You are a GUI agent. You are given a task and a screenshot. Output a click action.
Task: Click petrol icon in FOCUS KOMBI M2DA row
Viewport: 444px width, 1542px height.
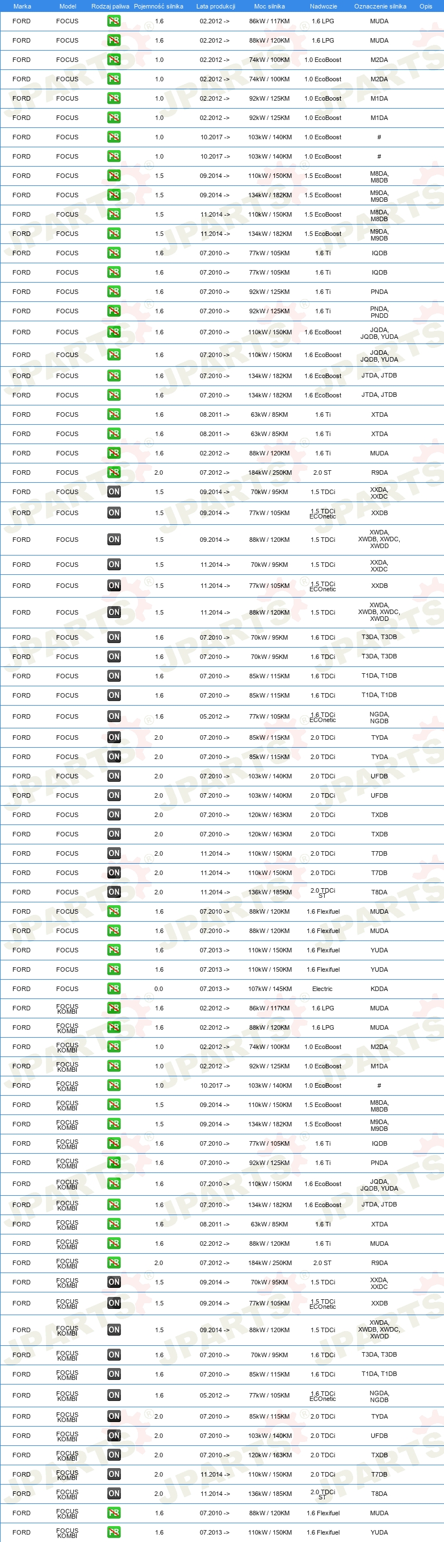point(114,1046)
